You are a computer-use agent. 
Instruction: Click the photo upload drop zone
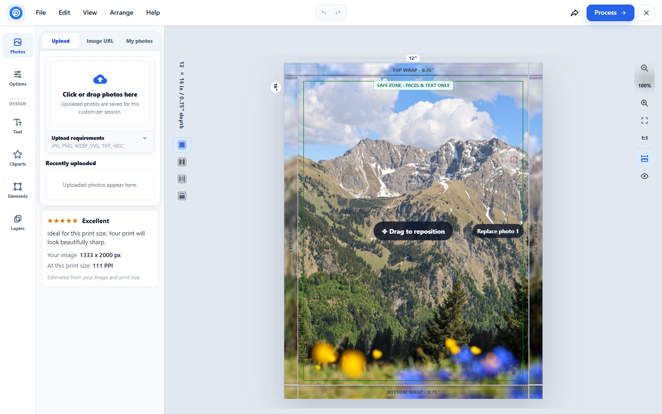pyautogui.click(x=100, y=94)
